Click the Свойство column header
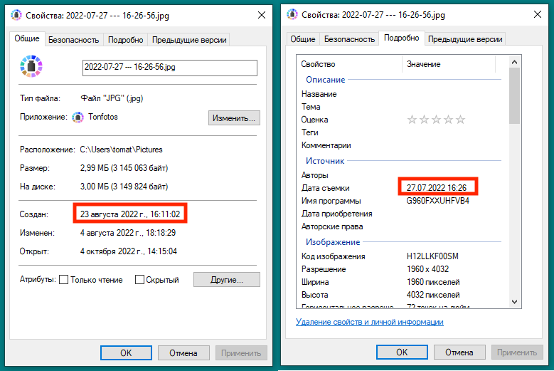554x371 pixels. point(318,64)
